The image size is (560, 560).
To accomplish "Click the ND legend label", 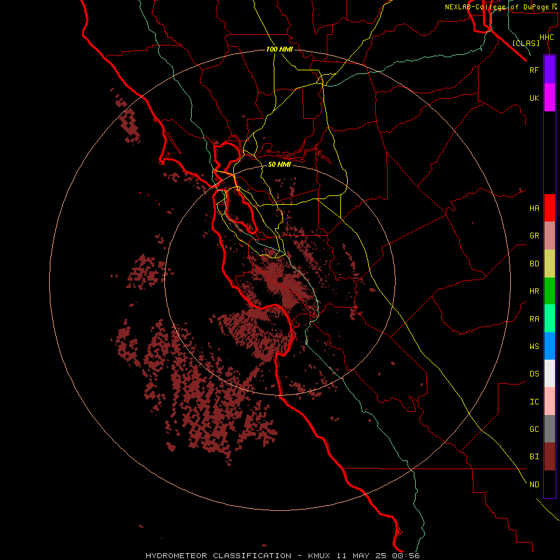I will click(534, 485).
